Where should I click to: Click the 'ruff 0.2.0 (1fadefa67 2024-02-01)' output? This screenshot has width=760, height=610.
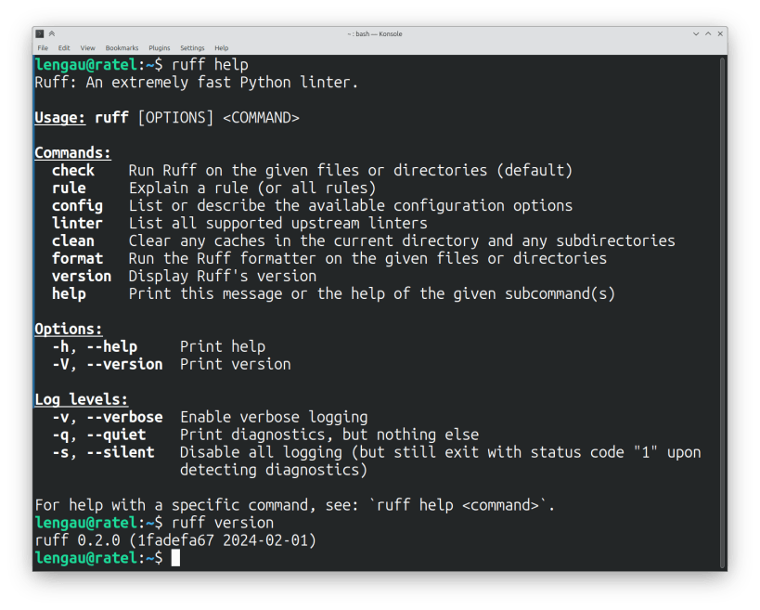[175, 540]
